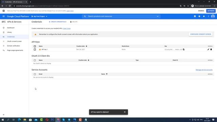Expand the search bar dropdown chevron
This screenshot has height=122, width=217.
coord(157,16)
